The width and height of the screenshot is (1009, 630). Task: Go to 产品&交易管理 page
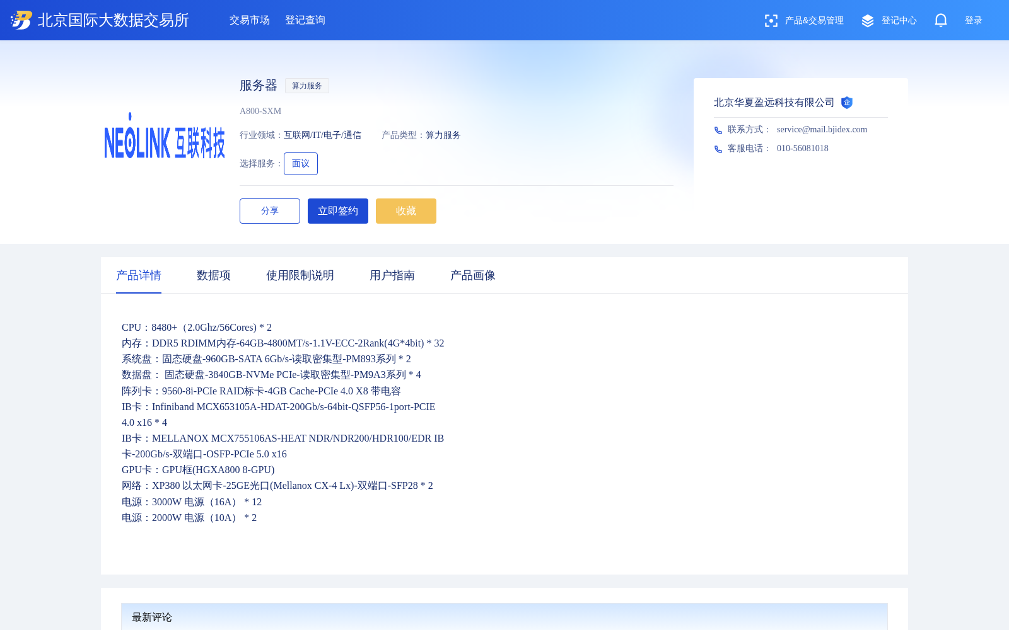tap(814, 21)
